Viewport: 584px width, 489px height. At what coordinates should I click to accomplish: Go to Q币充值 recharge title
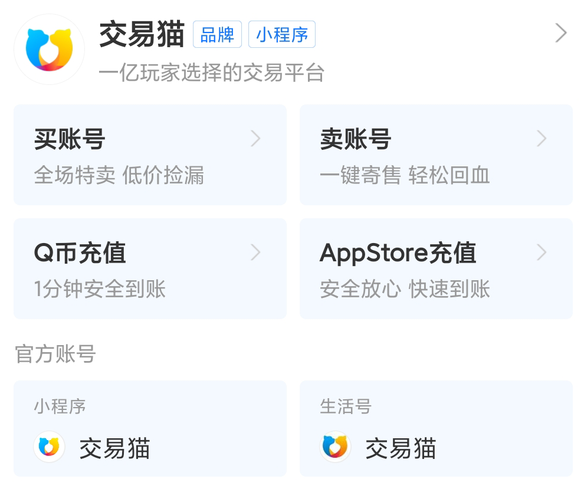80,254
